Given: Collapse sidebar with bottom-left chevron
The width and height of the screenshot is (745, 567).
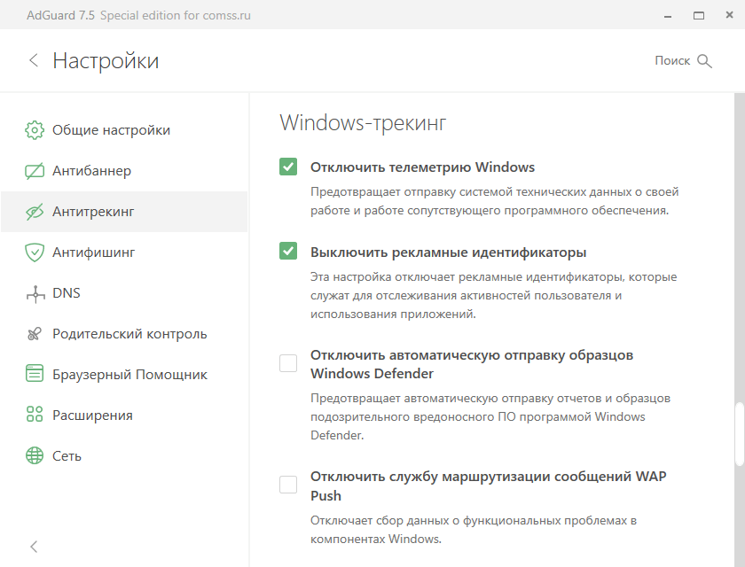Looking at the screenshot, I should (x=34, y=547).
